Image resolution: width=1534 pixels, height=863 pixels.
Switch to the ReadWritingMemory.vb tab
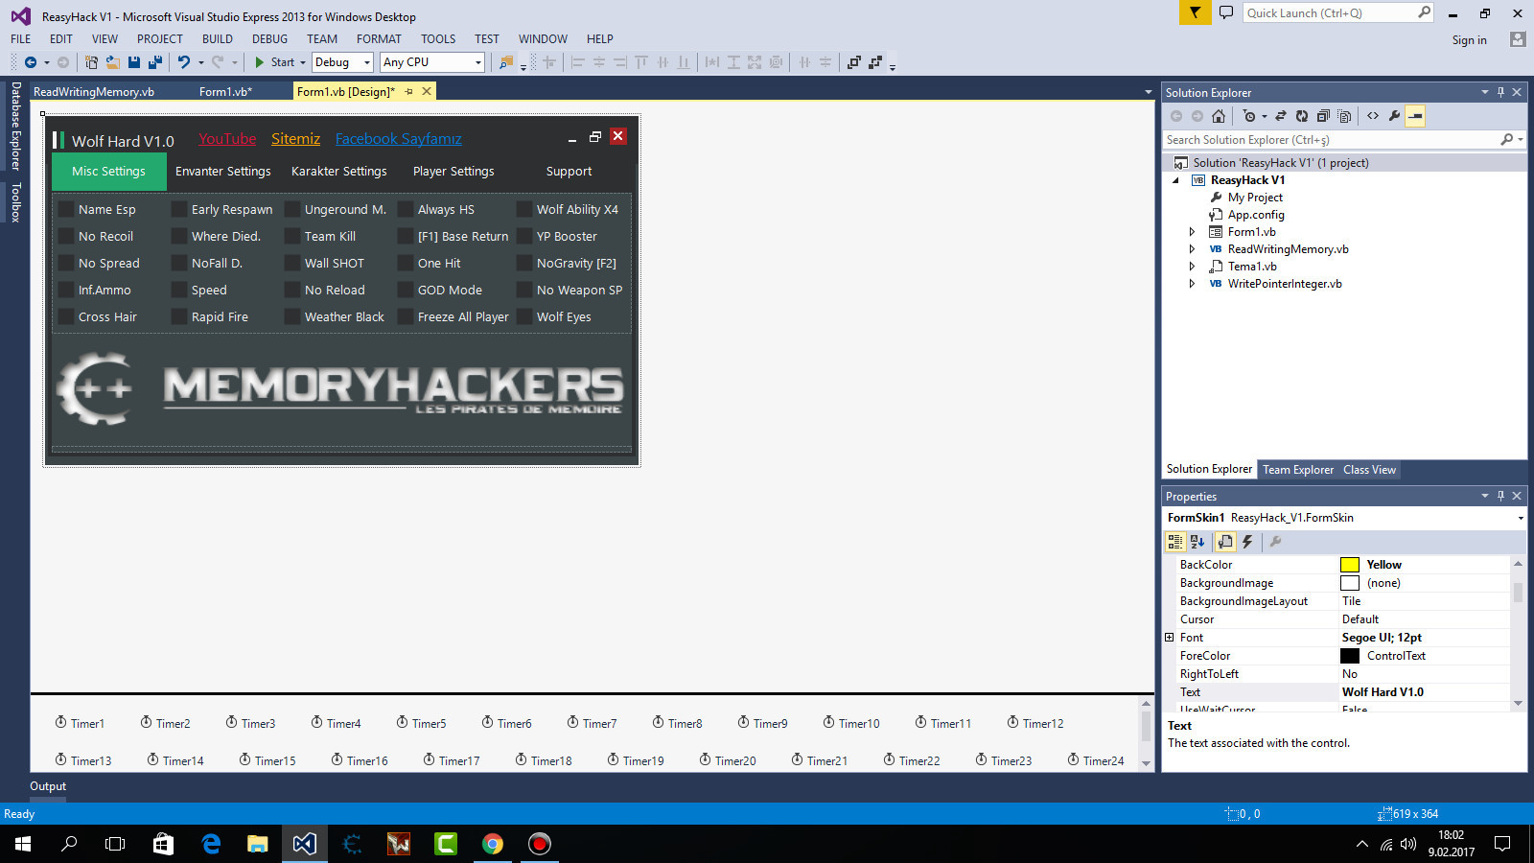tap(94, 92)
